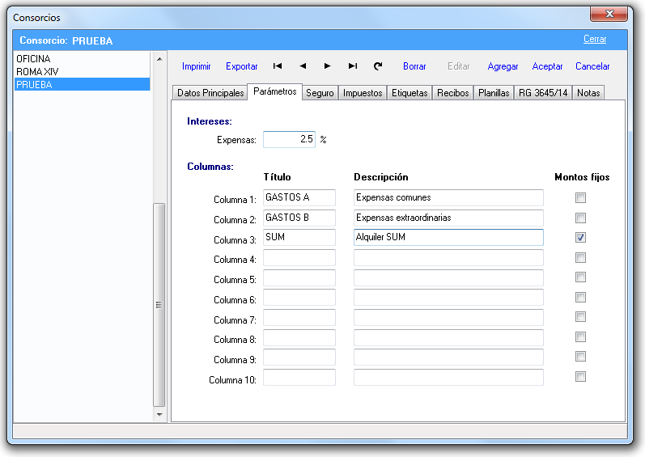Toggle Montos fijos checkbox for Columna 2
645x457 pixels.
[x=580, y=218]
